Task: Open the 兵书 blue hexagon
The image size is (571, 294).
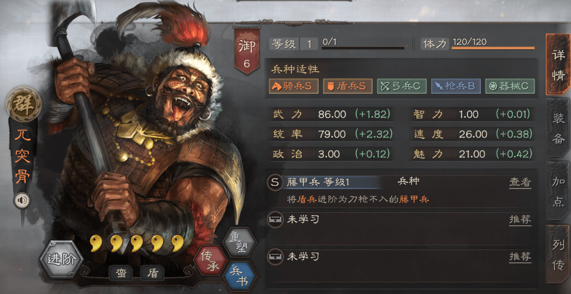Action: point(238,276)
